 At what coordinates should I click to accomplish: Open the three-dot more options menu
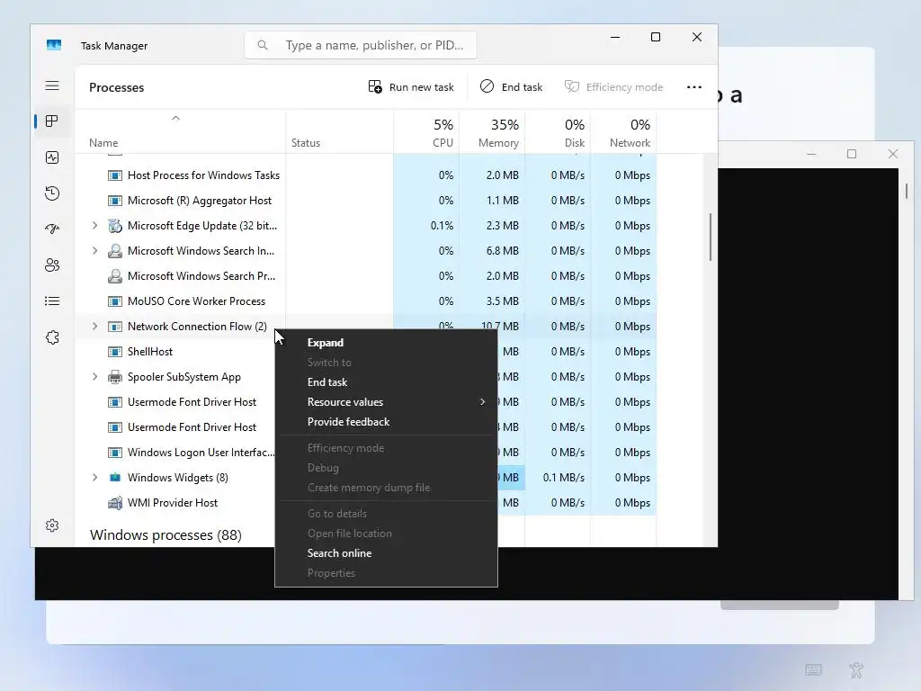(694, 87)
